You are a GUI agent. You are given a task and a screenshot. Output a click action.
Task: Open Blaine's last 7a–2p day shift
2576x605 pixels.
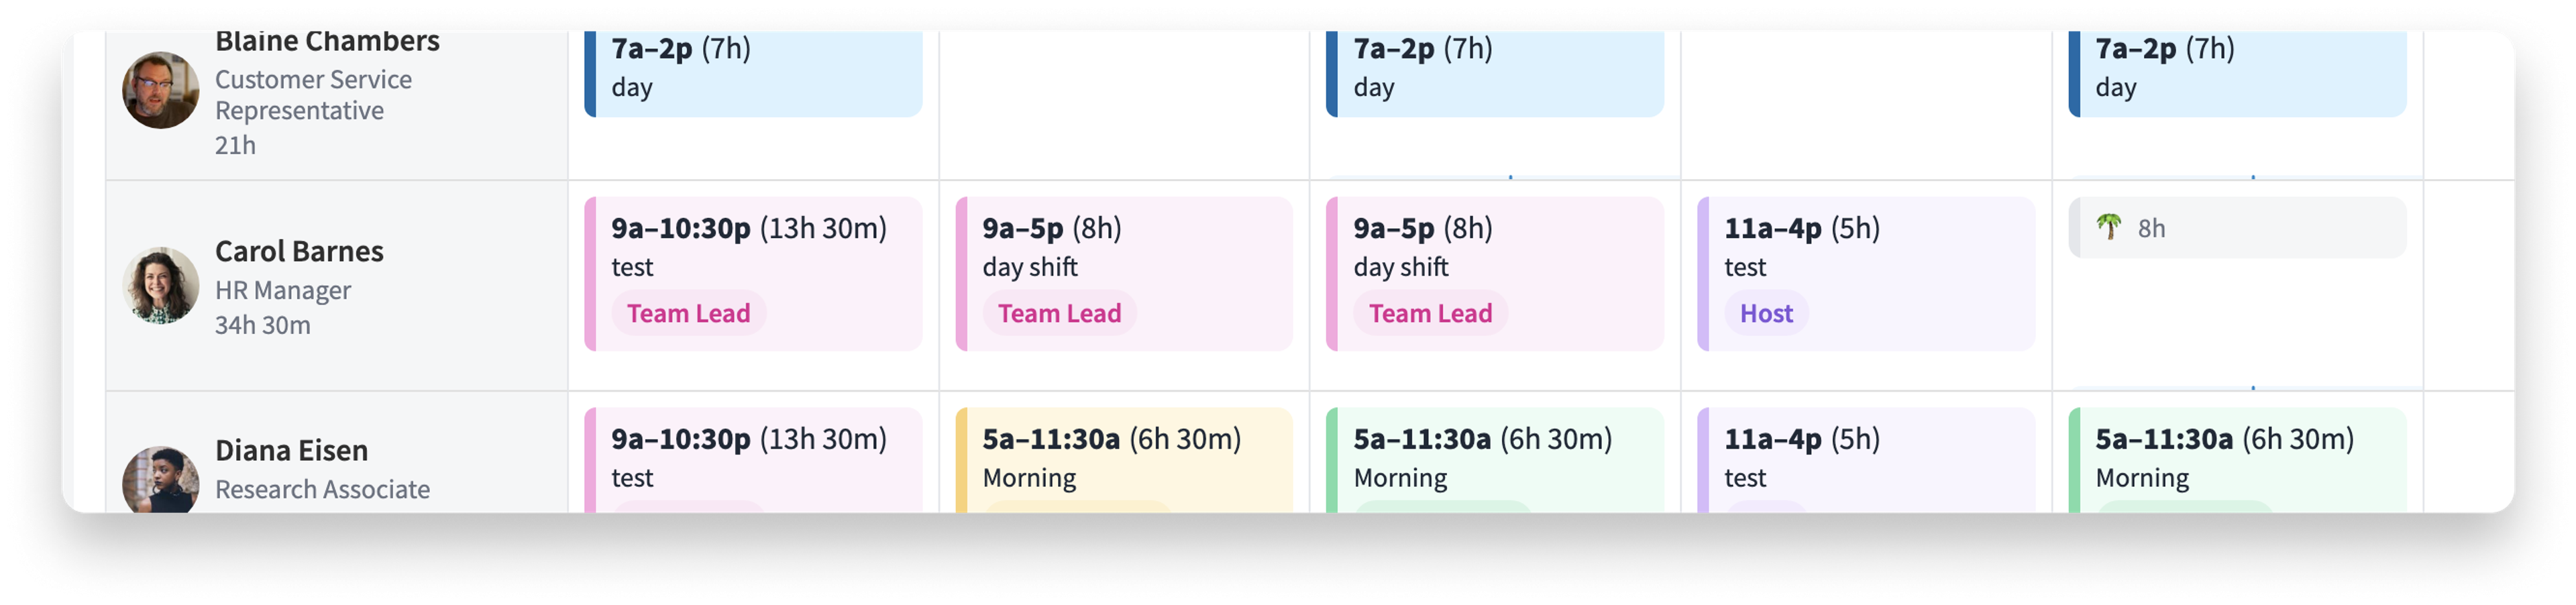[2237, 74]
